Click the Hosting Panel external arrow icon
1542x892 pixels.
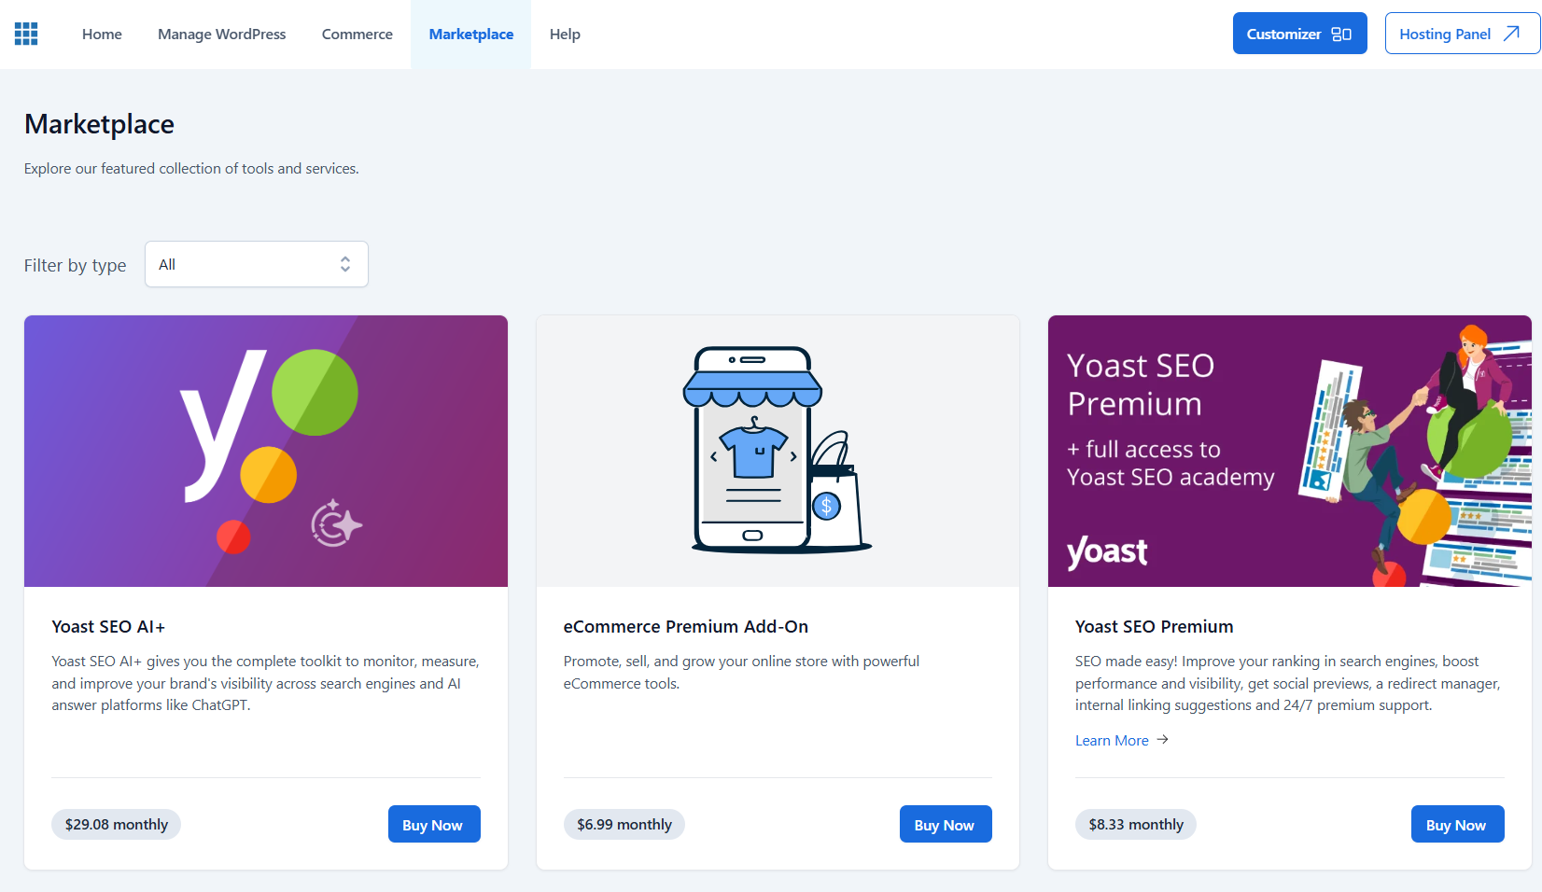pos(1512,34)
